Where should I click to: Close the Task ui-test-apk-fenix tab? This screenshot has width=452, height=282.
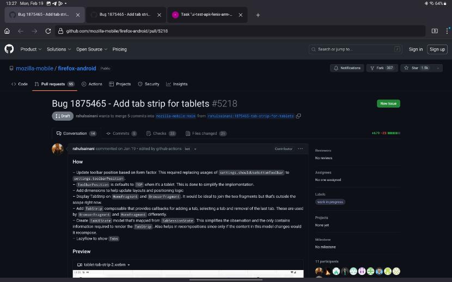[x=239, y=15]
